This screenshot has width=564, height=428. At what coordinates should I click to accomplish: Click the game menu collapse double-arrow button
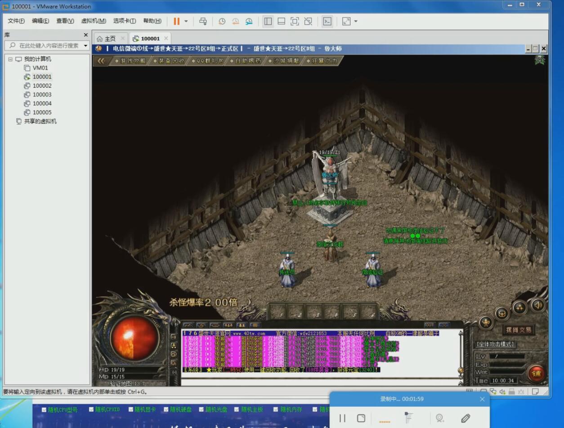coord(101,61)
